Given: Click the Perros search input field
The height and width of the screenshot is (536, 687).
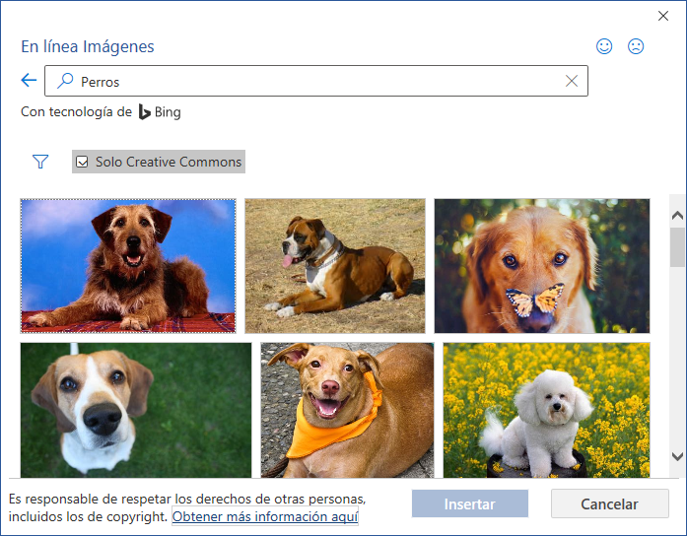Looking at the screenshot, I should click(x=315, y=82).
